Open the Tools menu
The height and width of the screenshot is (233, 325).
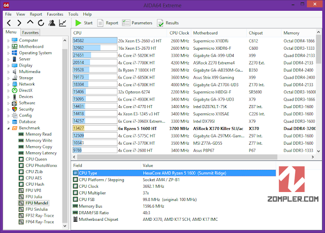coord(73,14)
